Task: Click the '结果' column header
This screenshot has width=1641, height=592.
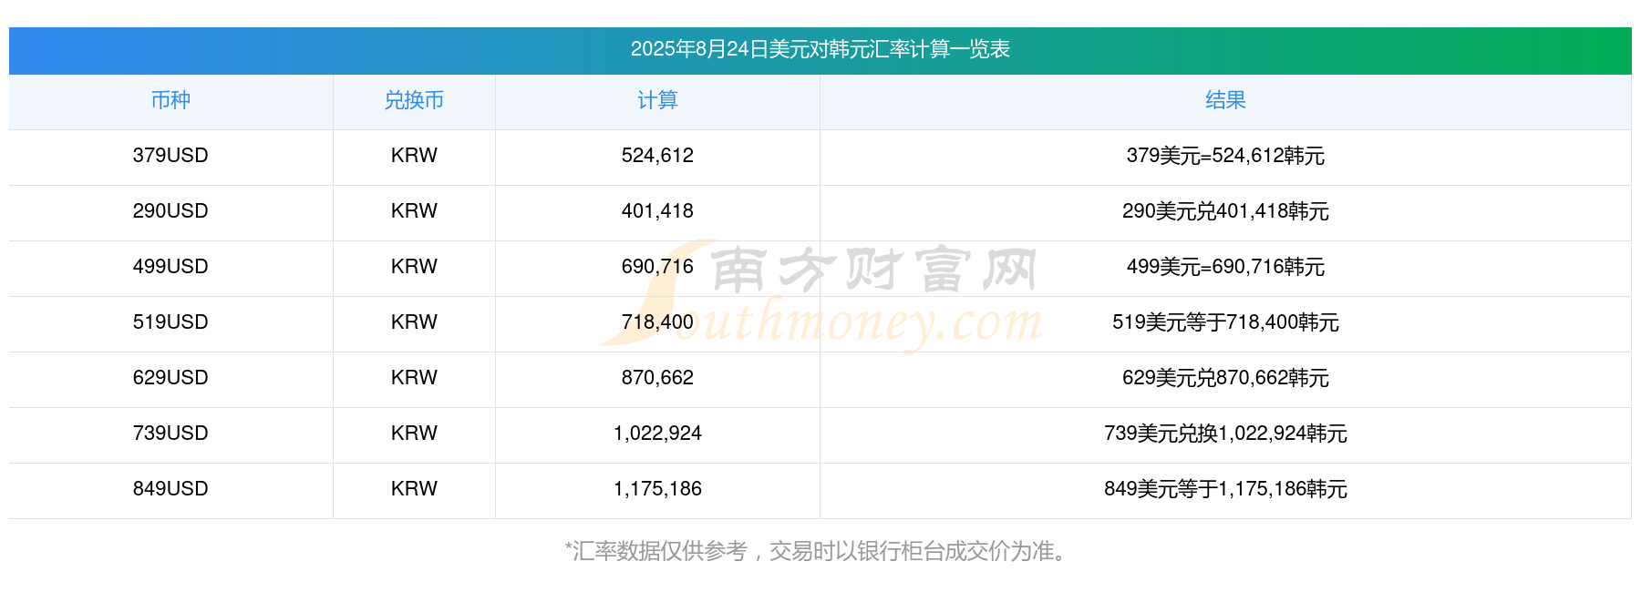Action: click(x=1225, y=100)
